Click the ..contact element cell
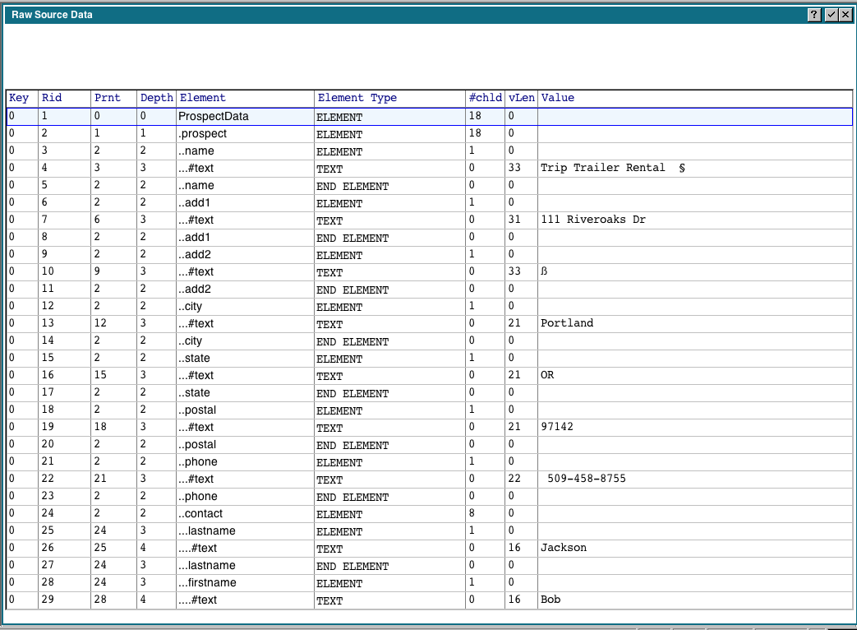 click(x=202, y=514)
